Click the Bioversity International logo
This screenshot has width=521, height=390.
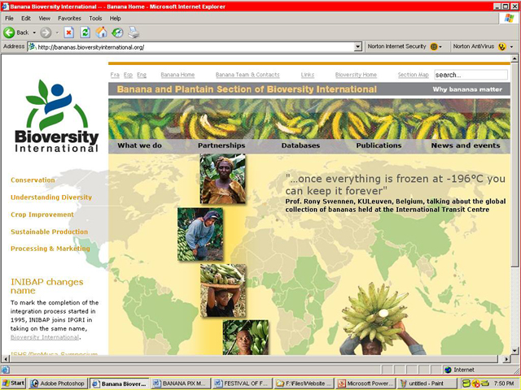(x=56, y=115)
